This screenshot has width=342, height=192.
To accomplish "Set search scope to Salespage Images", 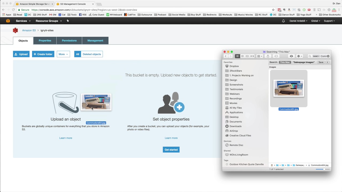I will click(304, 62).
